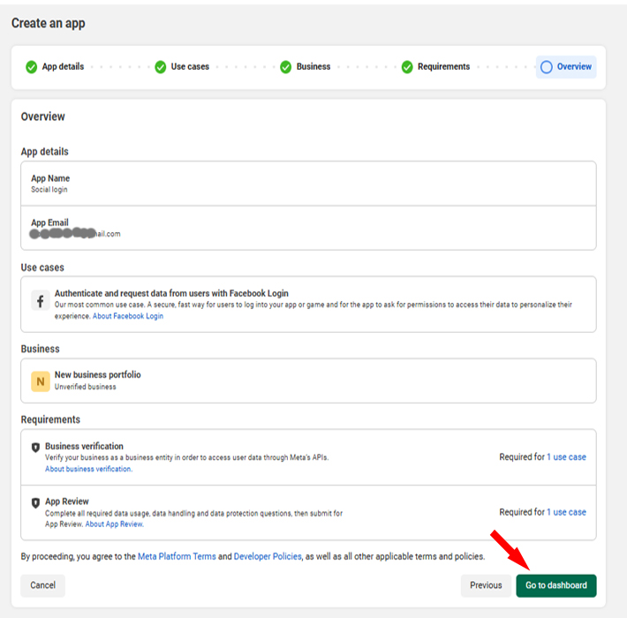This screenshot has width=627, height=618.
Task: Click the Business section heading in Overview
Action: pyautogui.click(x=40, y=349)
